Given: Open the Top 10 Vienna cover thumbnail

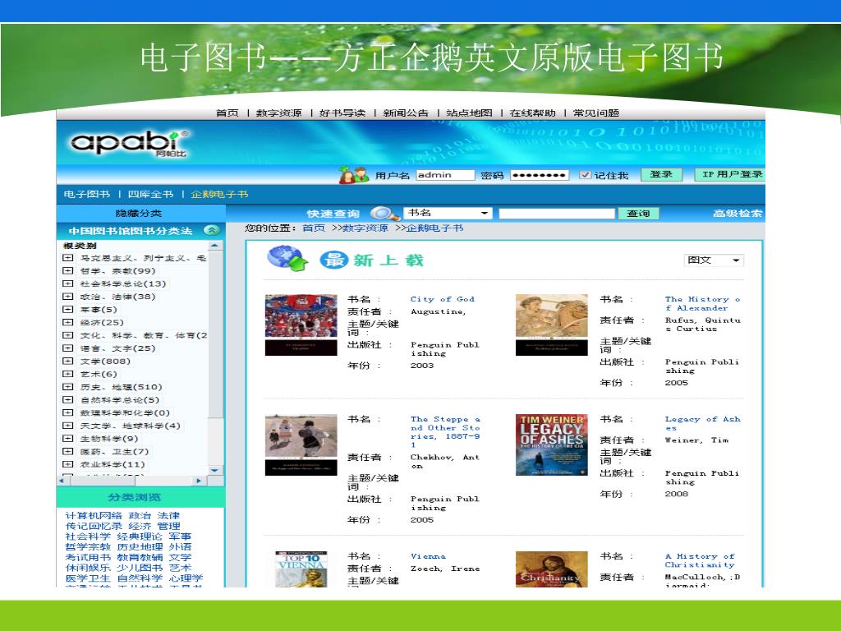Looking at the screenshot, I should click(301, 569).
